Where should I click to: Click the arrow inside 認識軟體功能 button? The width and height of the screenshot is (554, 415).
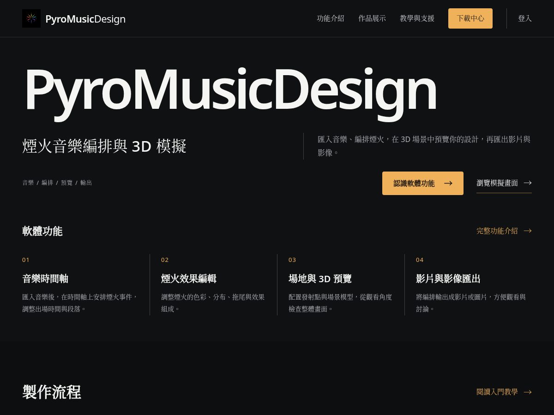pyautogui.click(x=448, y=183)
